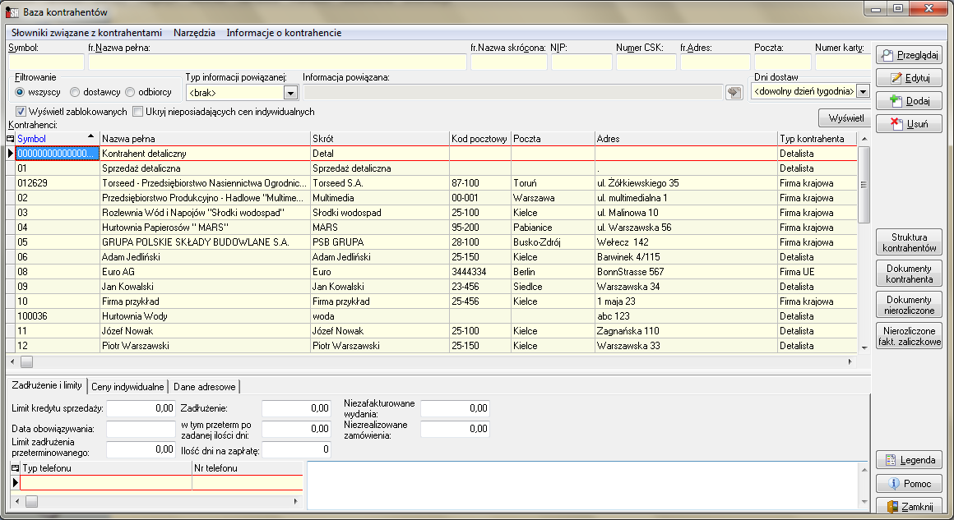The width and height of the screenshot is (954, 520).
Task: Select the wszyscy filter radio button
Action: tap(20, 92)
